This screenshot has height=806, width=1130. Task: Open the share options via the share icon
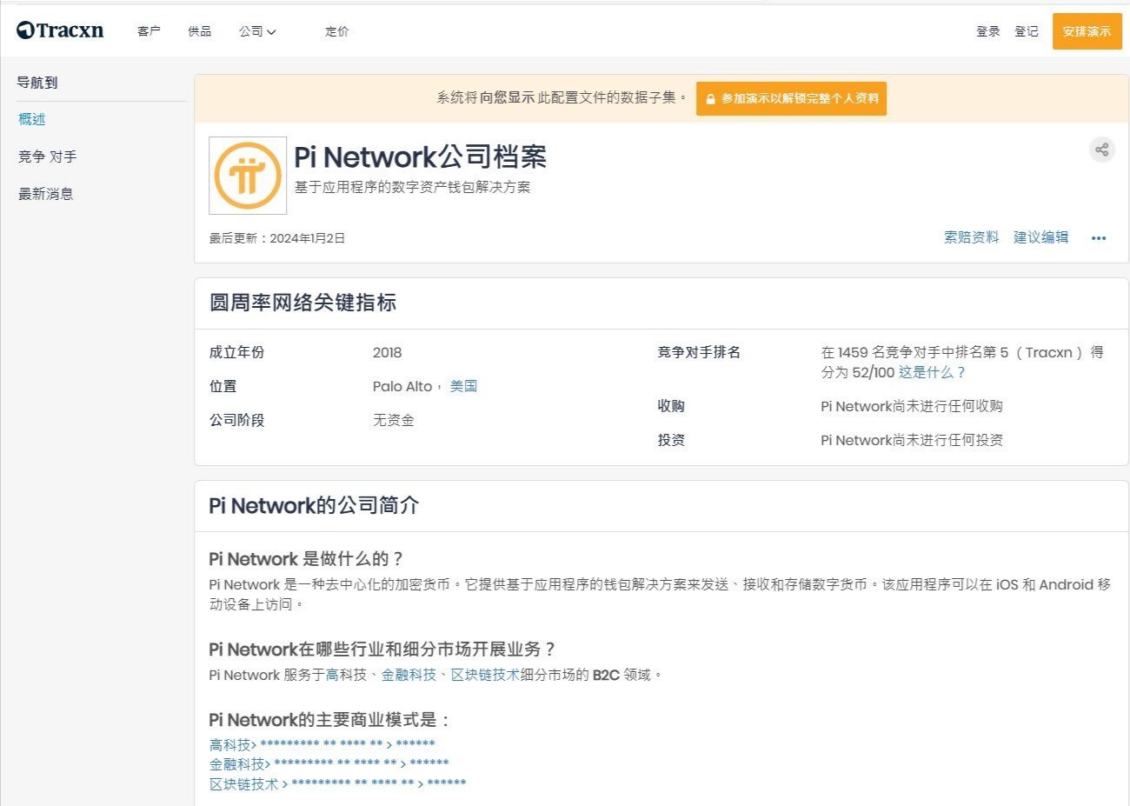click(1101, 150)
